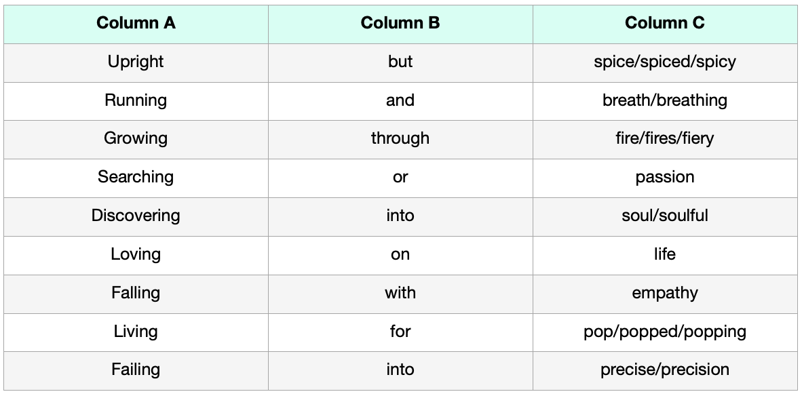802x396 pixels.
Task: Select the passion cell in Column C
Action: 665,178
